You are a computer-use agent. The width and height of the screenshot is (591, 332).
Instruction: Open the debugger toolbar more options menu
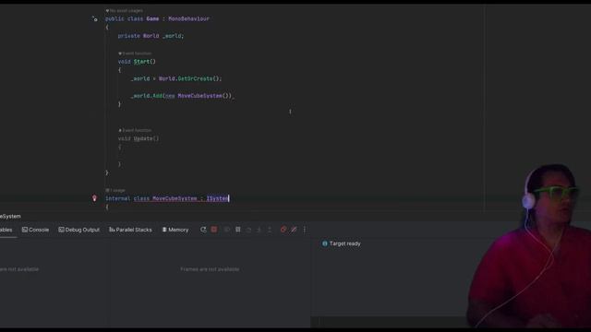pos(305,230)
